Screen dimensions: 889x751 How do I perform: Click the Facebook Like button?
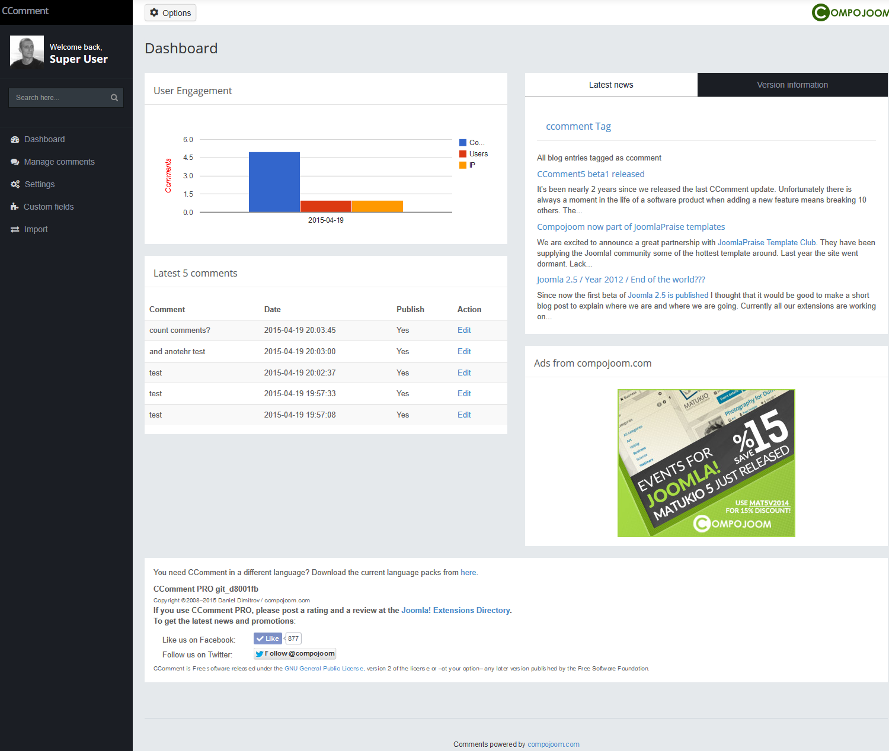[x=268, y=638]
